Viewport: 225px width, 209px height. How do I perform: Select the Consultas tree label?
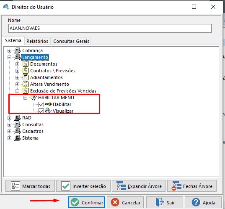(x=33, y=124)
